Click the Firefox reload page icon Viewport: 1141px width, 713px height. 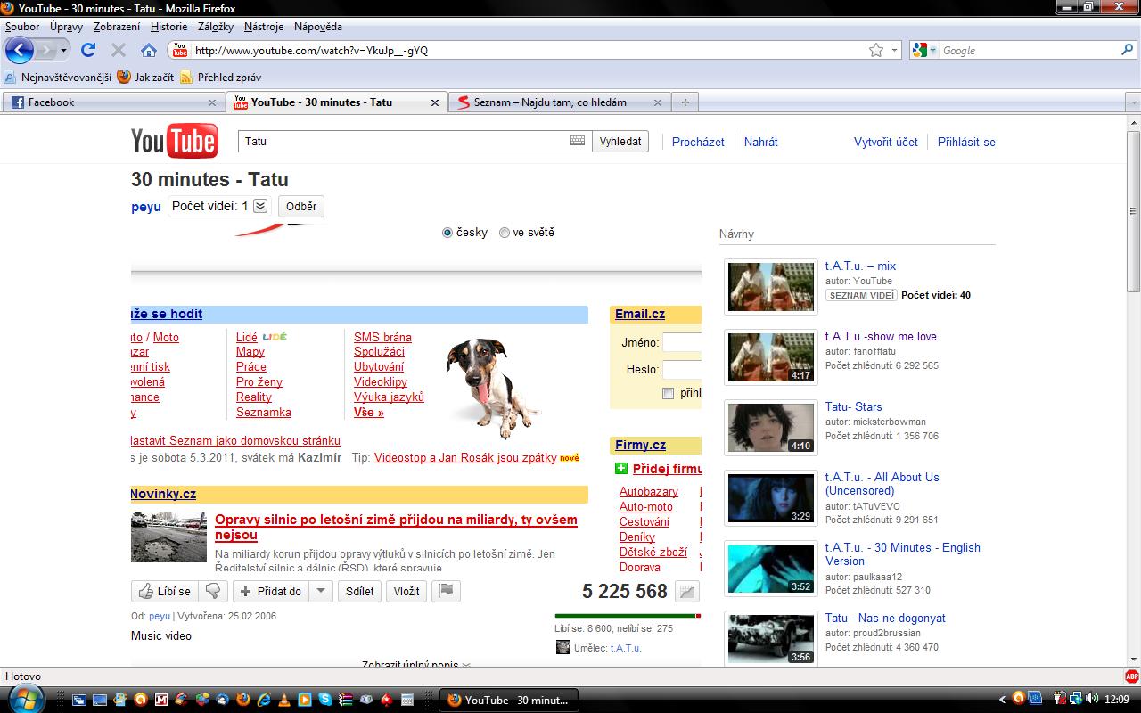click(x=88, y=51)
